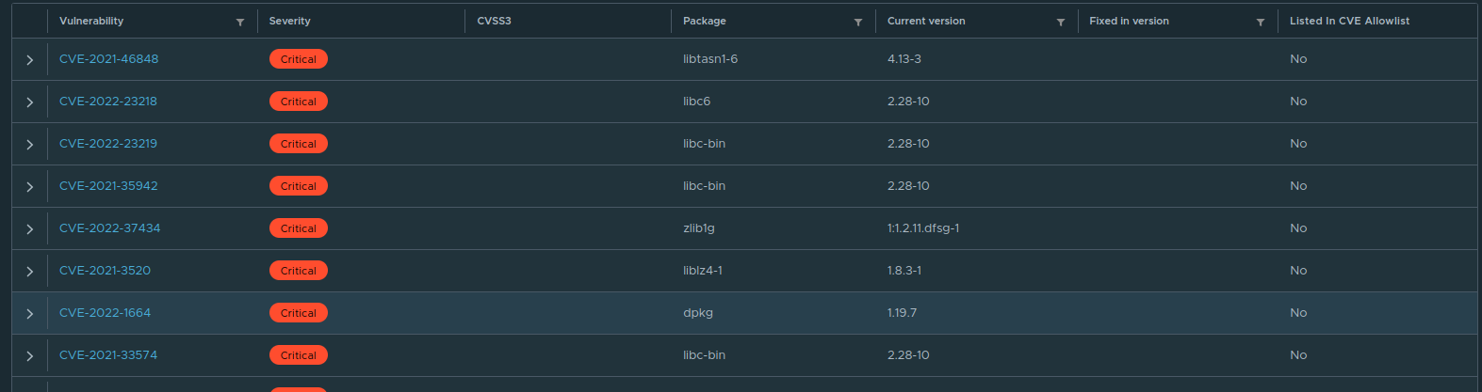
Task: Click the CVSS3 column header
Action: (494, 21)
